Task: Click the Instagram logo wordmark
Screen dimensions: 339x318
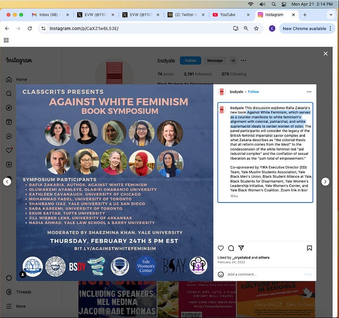Action: tap(19, 60)
